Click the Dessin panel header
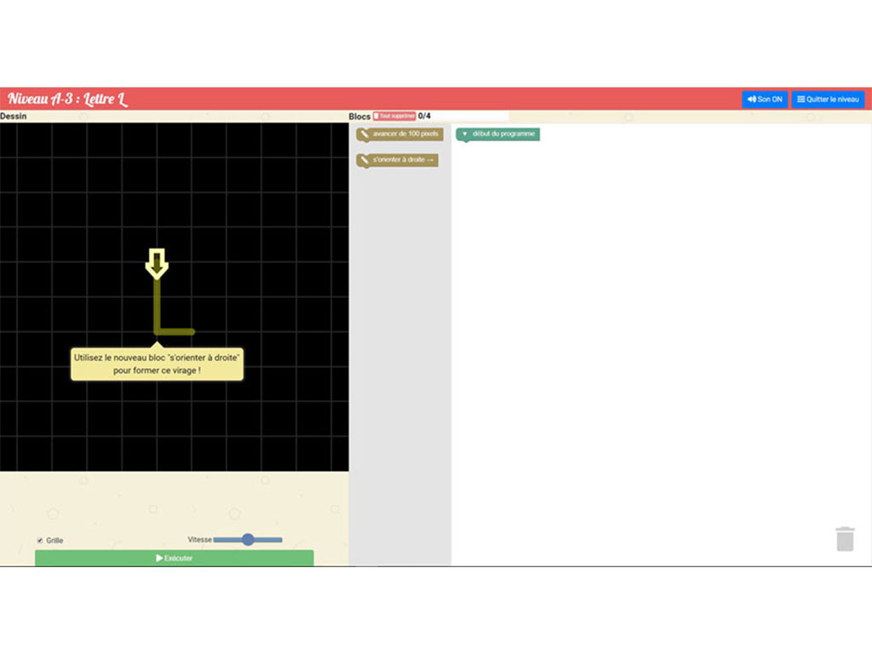This screenshot has height=654, width=872. point(12,116)
